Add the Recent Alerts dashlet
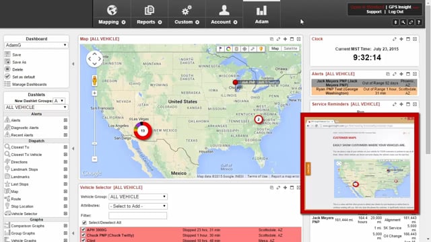The width and height of the screenshot is (431, 242). pyautogui.click(x=65, y=135)
